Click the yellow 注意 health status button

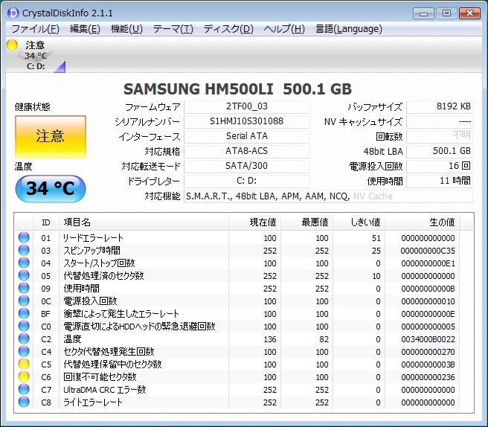coord(51,137)
